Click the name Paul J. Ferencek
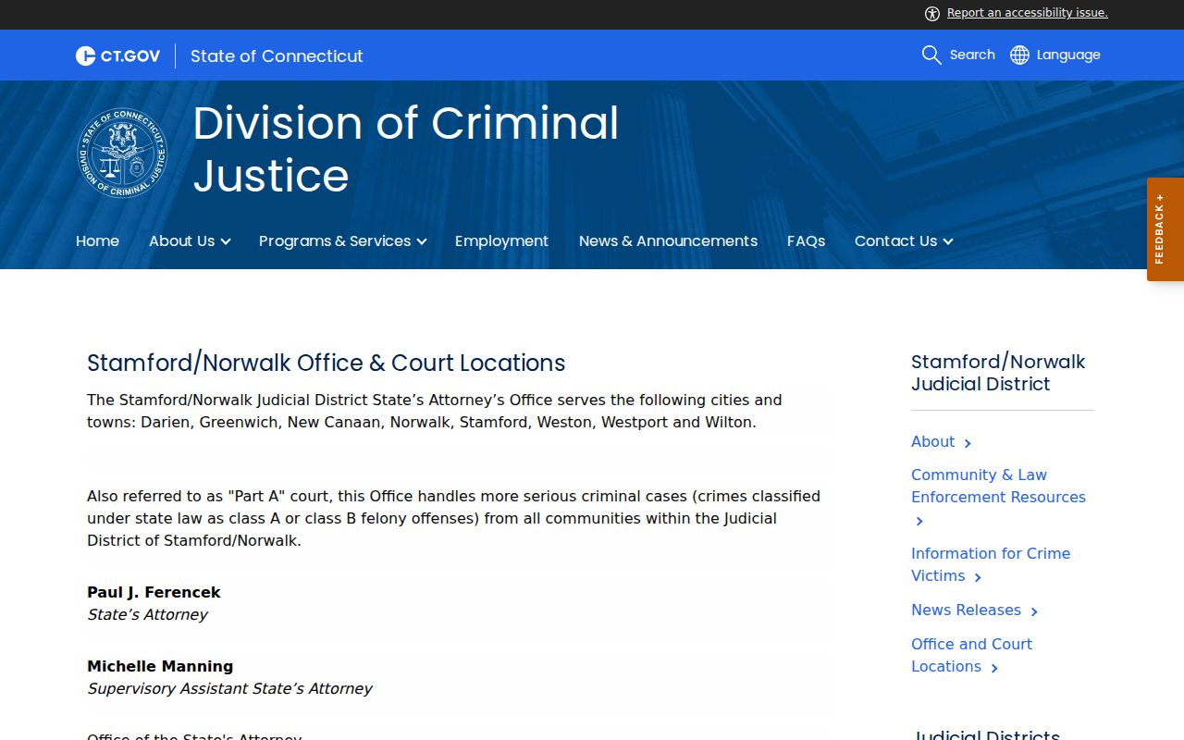The image size is (1184, 740). coord(154,592)
